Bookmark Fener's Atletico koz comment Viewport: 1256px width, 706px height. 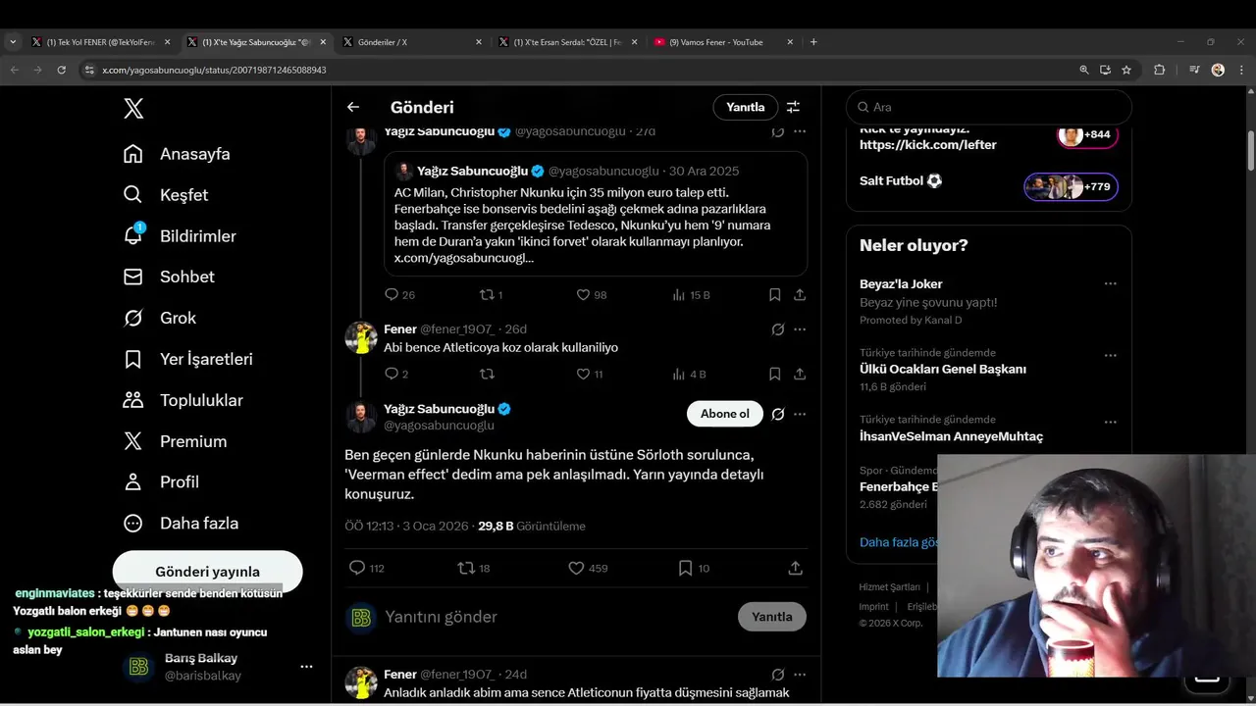tap(774, 374)
